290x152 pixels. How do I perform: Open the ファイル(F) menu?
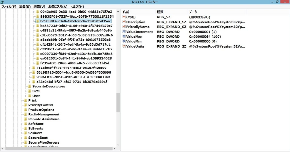tap(9, 7)
